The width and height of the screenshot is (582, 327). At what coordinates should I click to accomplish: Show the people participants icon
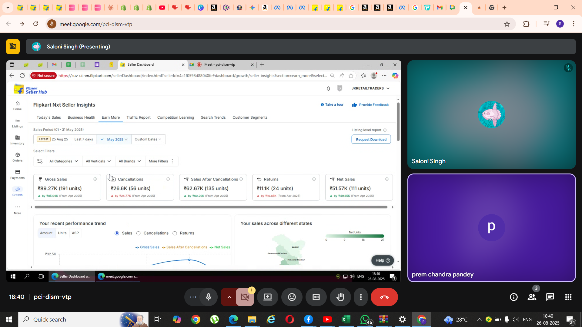click(532, 297)
